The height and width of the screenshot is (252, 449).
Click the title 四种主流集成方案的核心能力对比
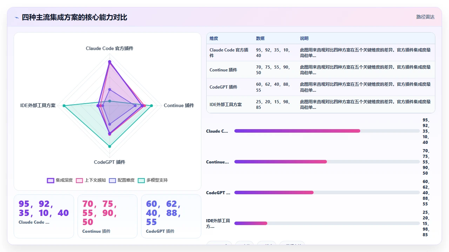click(74, 17)
